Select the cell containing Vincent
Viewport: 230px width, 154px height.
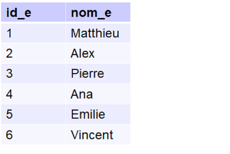(x=92, y=135)
